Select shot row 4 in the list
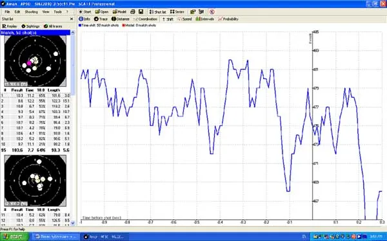The image size is (387, 241). [x=35, y=112]
